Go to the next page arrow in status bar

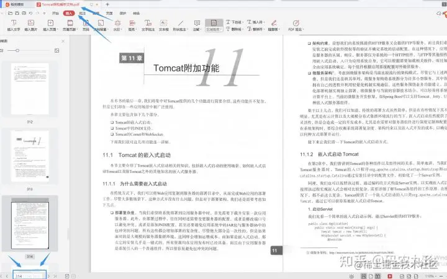pyautogui.click(x=49, y=276)
